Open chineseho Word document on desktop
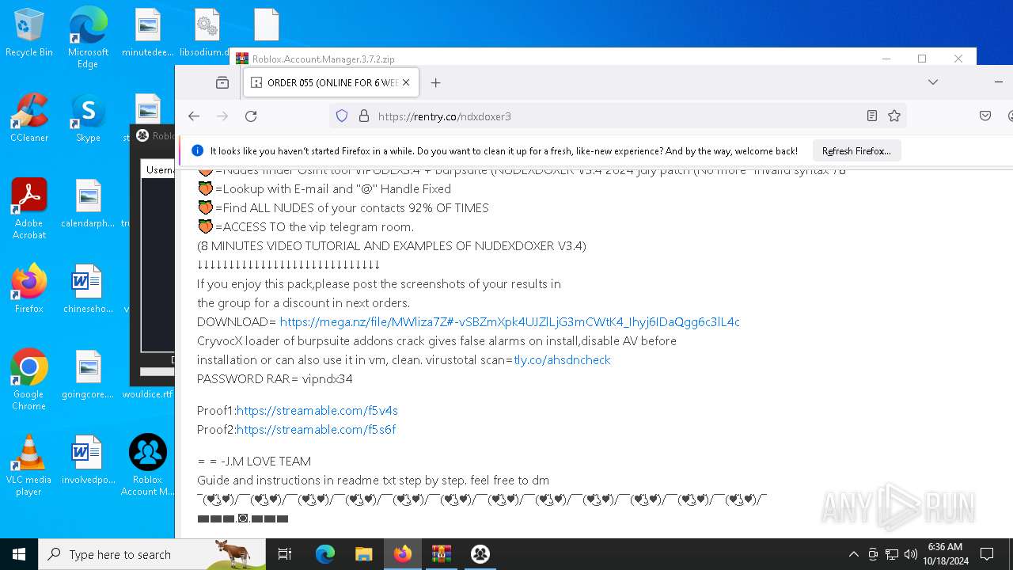The image size is (1013, 570). [x=88, y=289]
